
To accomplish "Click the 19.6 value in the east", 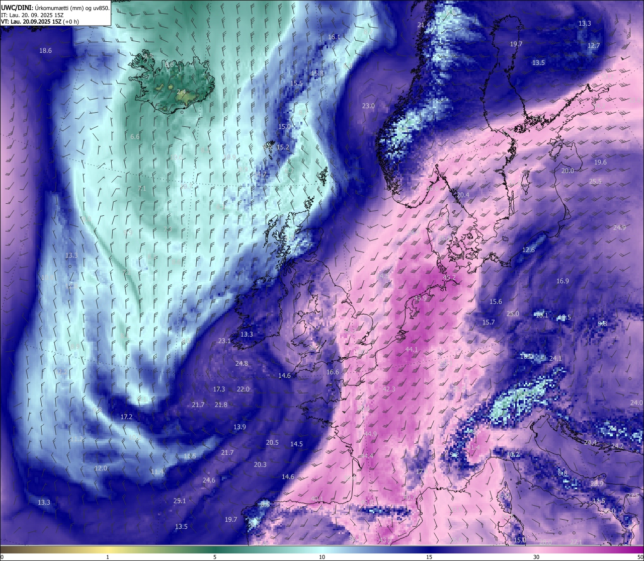I will (x=600, y=162).
